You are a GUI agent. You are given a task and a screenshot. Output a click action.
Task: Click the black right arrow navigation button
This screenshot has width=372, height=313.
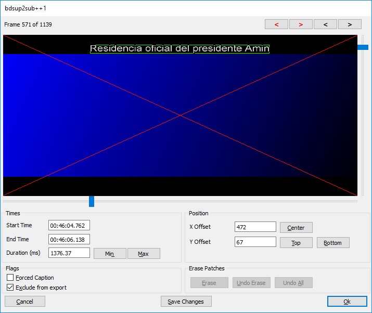(350, 24)
